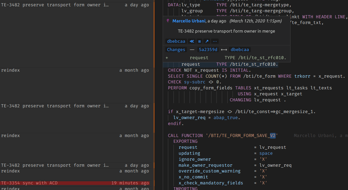Open the ⋯ more actions in hover
This screenshot has height=190, width=348.
(x=215, y=42)
